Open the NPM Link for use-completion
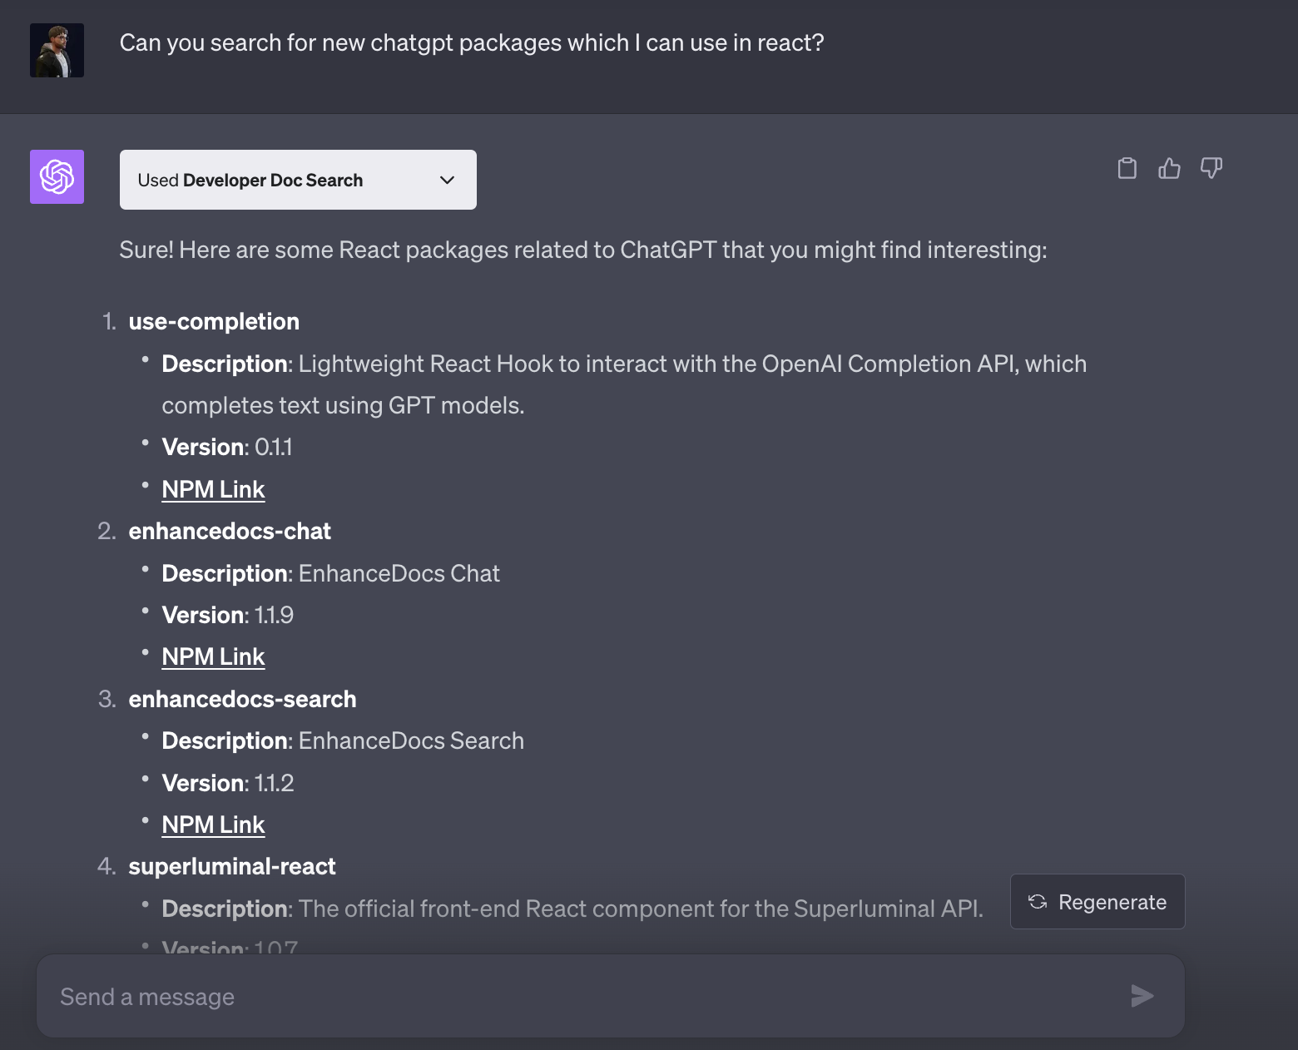Image resolution: width=1298 pixels, height=1050 pixels. tap(213, 489)
